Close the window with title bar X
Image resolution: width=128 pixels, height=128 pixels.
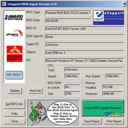tap(125, 4)
